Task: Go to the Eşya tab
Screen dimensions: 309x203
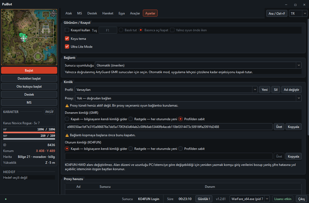Action: [122, 13]
